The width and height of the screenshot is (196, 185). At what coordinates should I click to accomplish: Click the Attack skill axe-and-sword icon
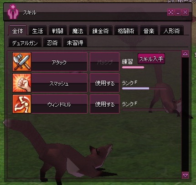pyautogui.click(x=22, y=62)
